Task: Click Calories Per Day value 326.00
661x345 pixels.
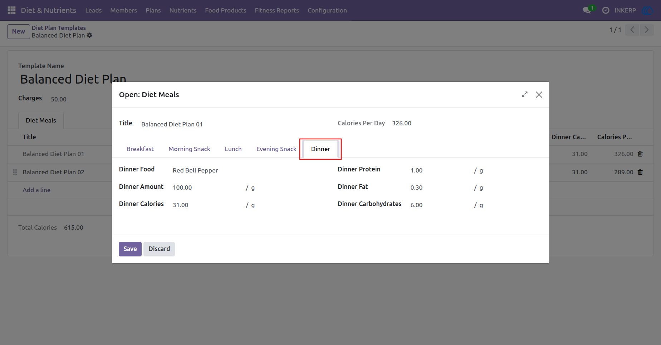Action: (x=402, y=123)
